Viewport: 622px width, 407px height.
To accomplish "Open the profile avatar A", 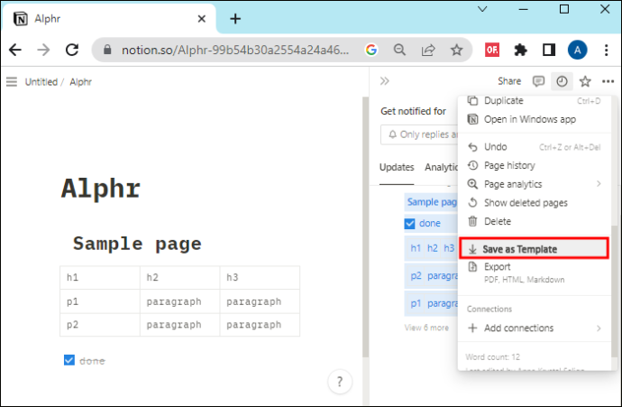I will point(577,50).
